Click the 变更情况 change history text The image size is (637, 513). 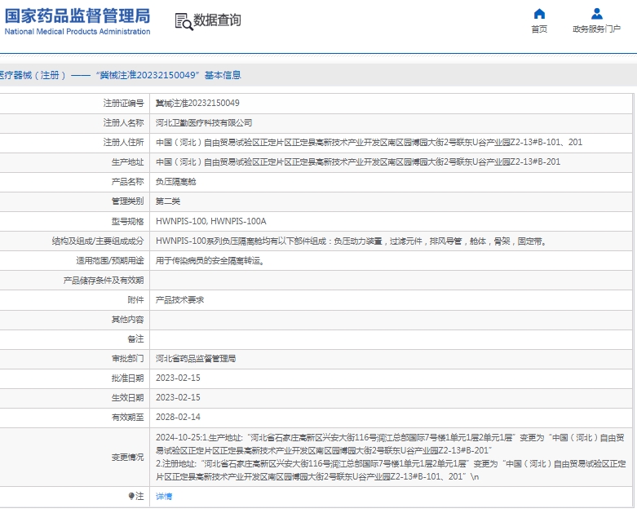click(391, 457)
